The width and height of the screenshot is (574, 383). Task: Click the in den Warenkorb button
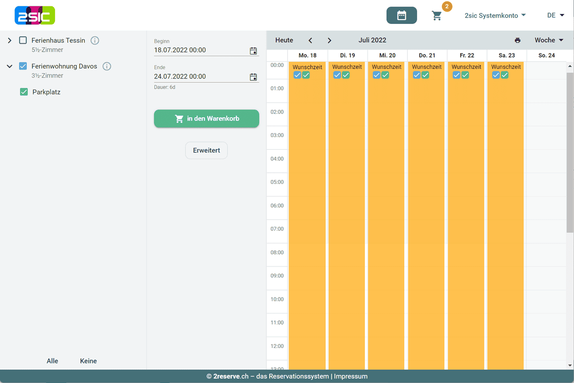(x=206, y=119)
